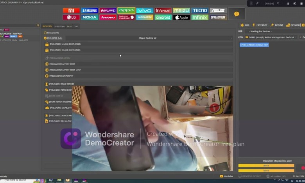Select the Samsung brand logo

(90, 11)
